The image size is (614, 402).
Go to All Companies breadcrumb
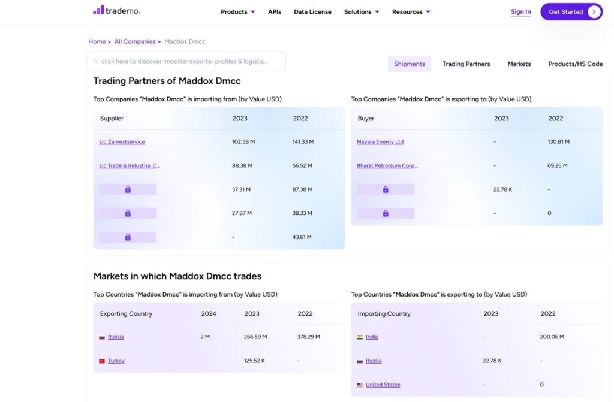tap(135, 41)
